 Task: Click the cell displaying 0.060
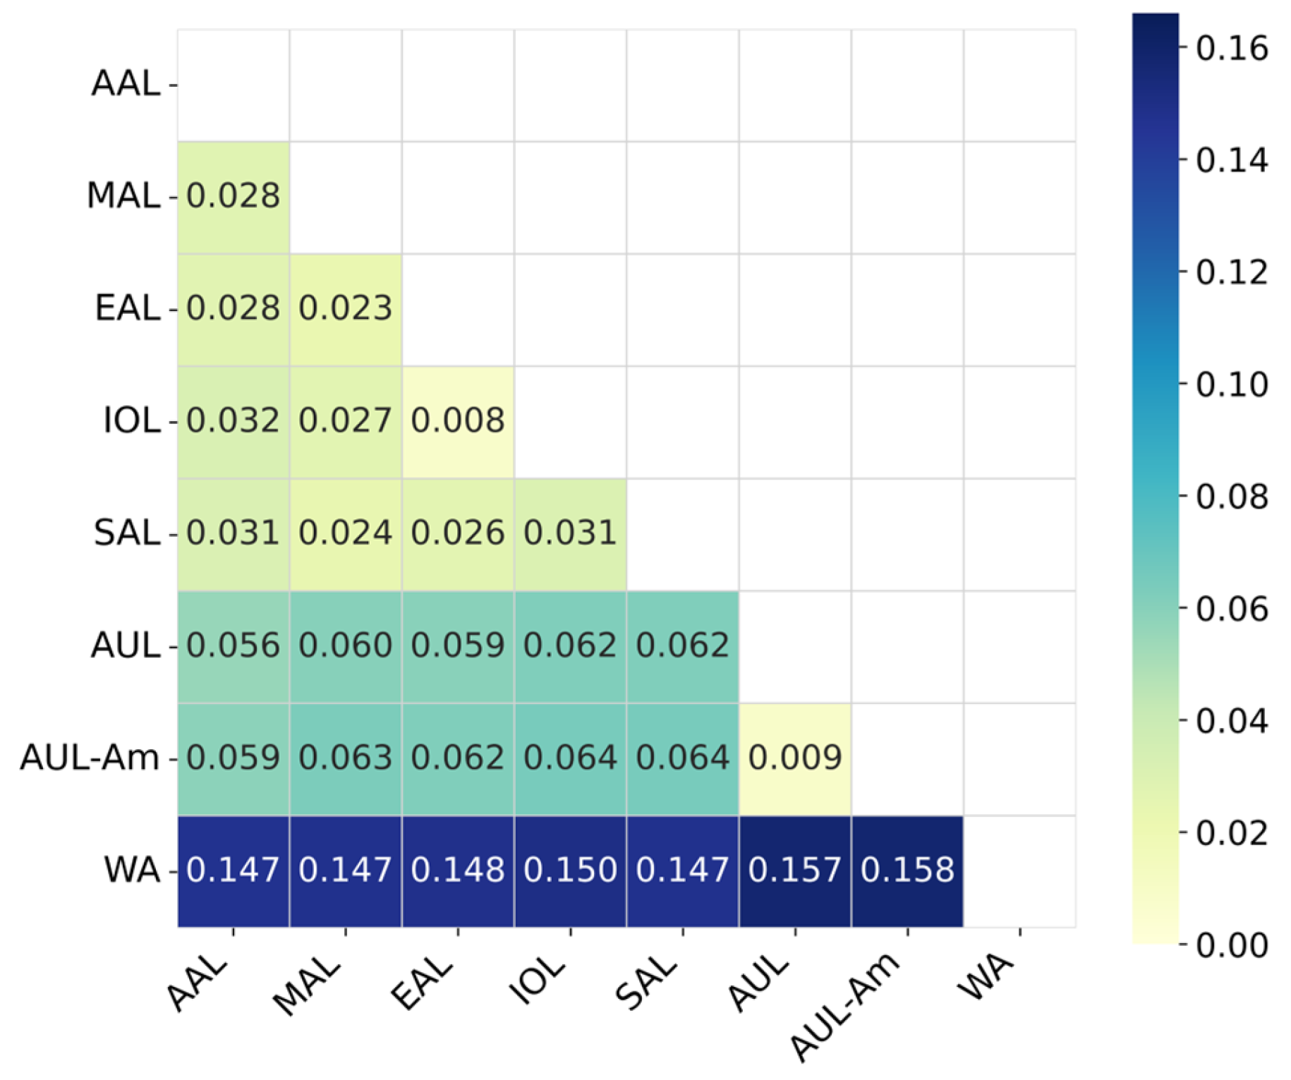[346, 646]
